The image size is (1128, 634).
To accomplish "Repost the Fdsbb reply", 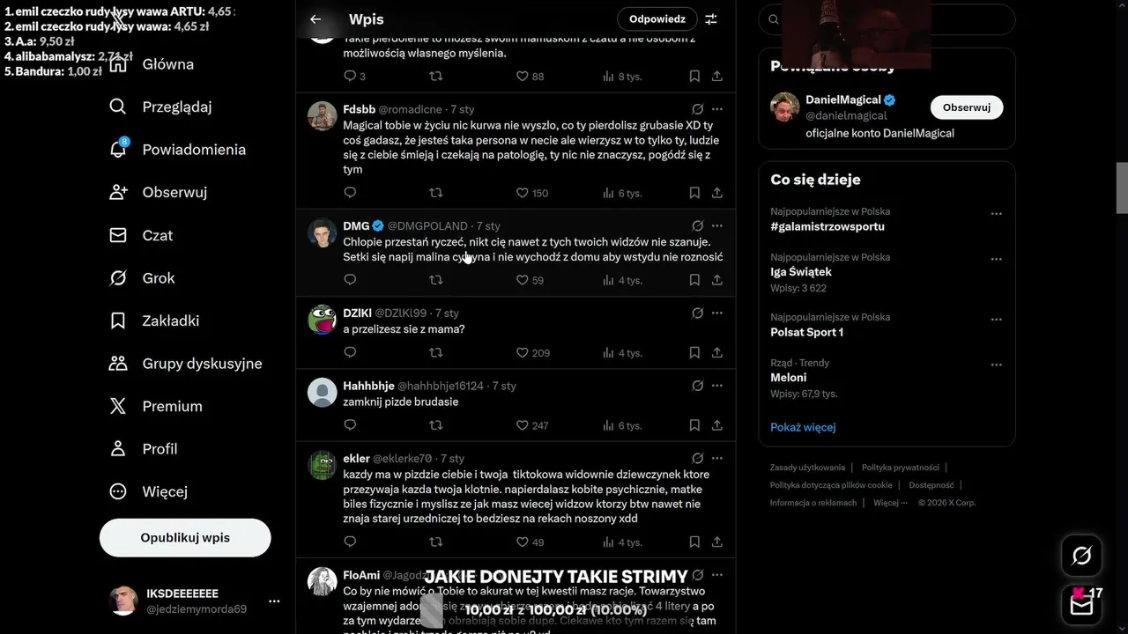I will (435, 193).
